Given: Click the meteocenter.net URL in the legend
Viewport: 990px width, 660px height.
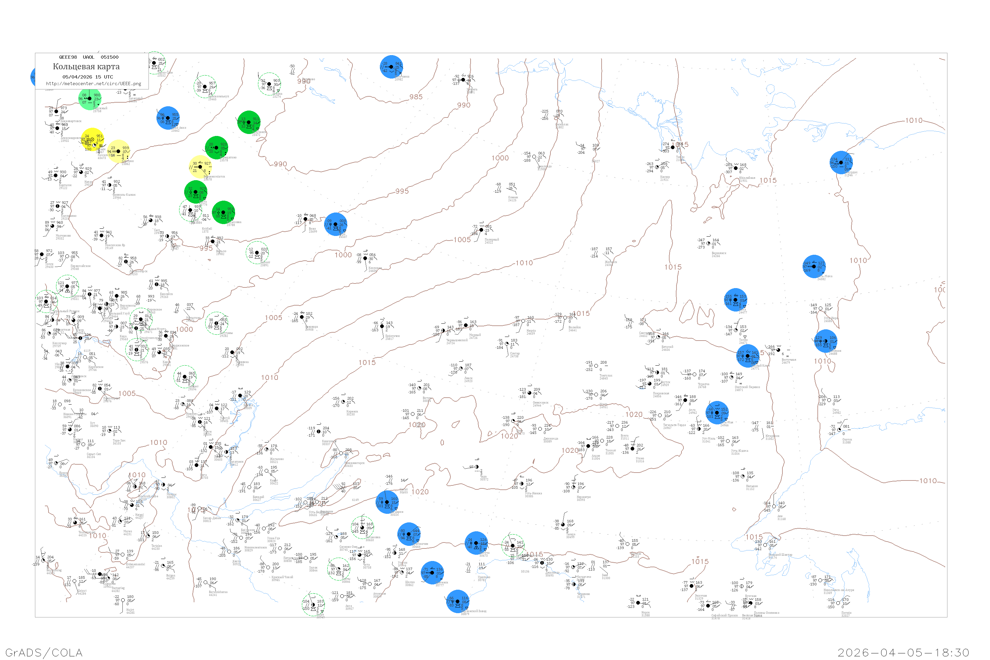Looking at the screenshot, I should tap(93, 84).
